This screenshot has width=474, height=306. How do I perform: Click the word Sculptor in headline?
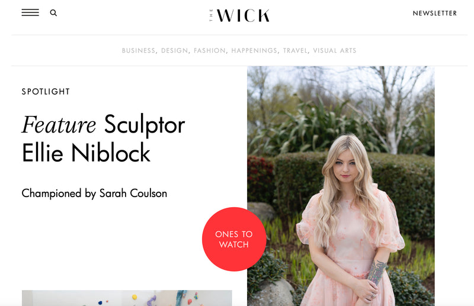click(144, 125)
